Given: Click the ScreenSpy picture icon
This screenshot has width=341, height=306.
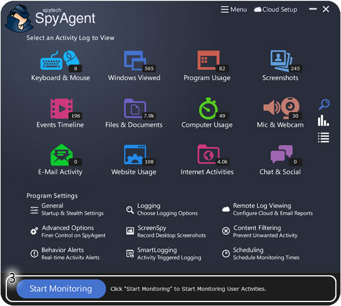Looking at the screenshot, I should [130, 231].
